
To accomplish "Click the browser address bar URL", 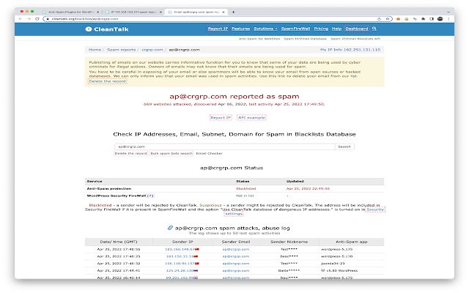I will tap(85, 19).
